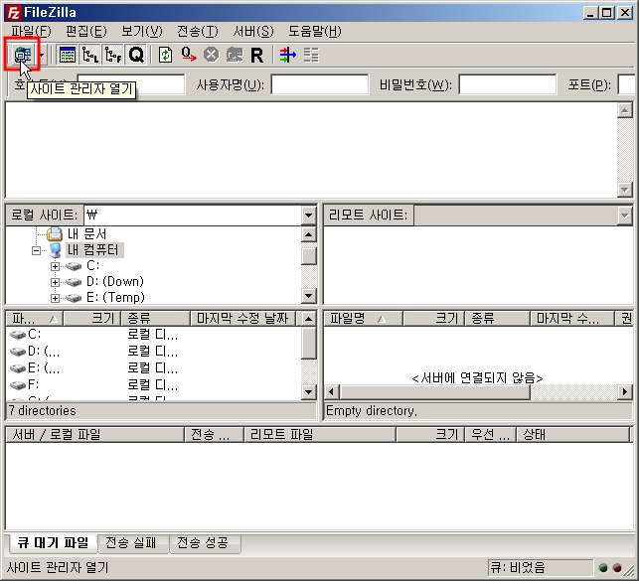The image size is (639, 581).
Task: Open the Site Manager icon
Action: pyautogui.click(x=19, y=55)
